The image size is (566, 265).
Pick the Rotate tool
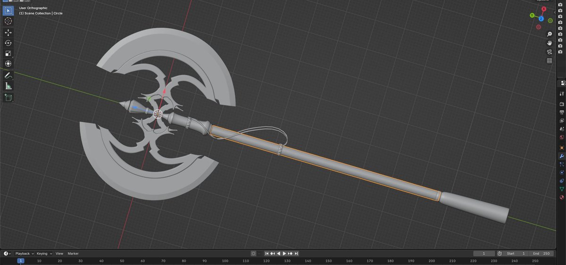8,43
